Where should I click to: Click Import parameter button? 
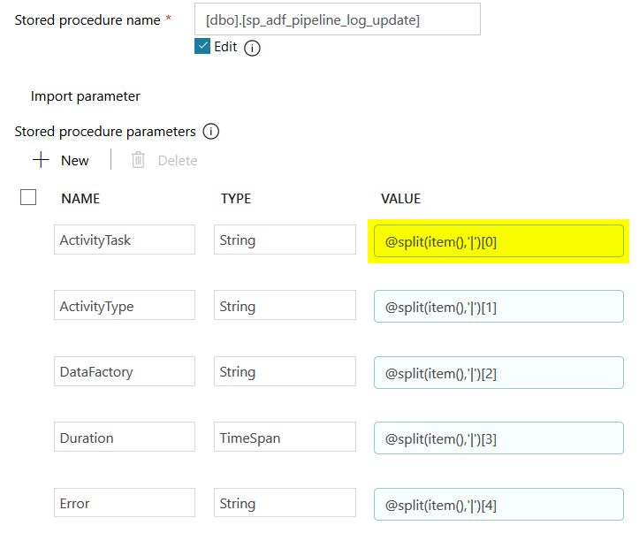pyautogui.click(x=86, y=96)
